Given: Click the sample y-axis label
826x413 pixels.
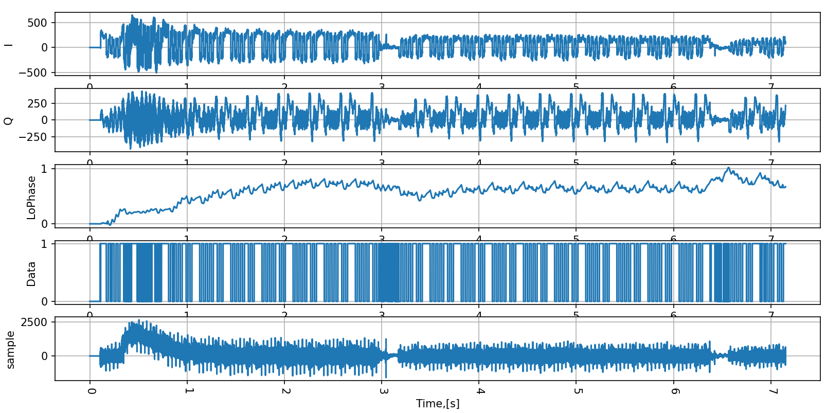Looking at the screenshot, I should (x=10, y=350).
